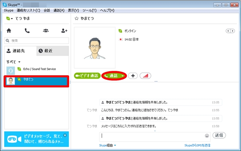Click message こんにちは、やまてつさん
The width and height of the screenshot is (241, 151).
(x=139, y=110)
